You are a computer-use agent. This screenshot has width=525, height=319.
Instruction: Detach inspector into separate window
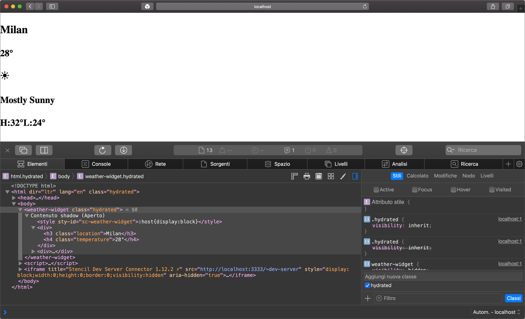click(x=23, y=150)
